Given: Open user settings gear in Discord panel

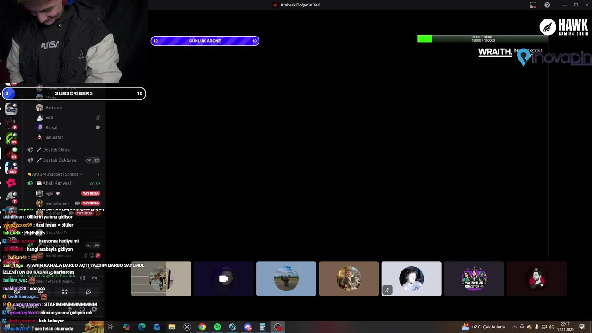Looking at the screenshot, I should [x=94, y=310].
